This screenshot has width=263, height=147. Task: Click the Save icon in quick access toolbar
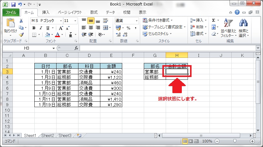(13, 4)
